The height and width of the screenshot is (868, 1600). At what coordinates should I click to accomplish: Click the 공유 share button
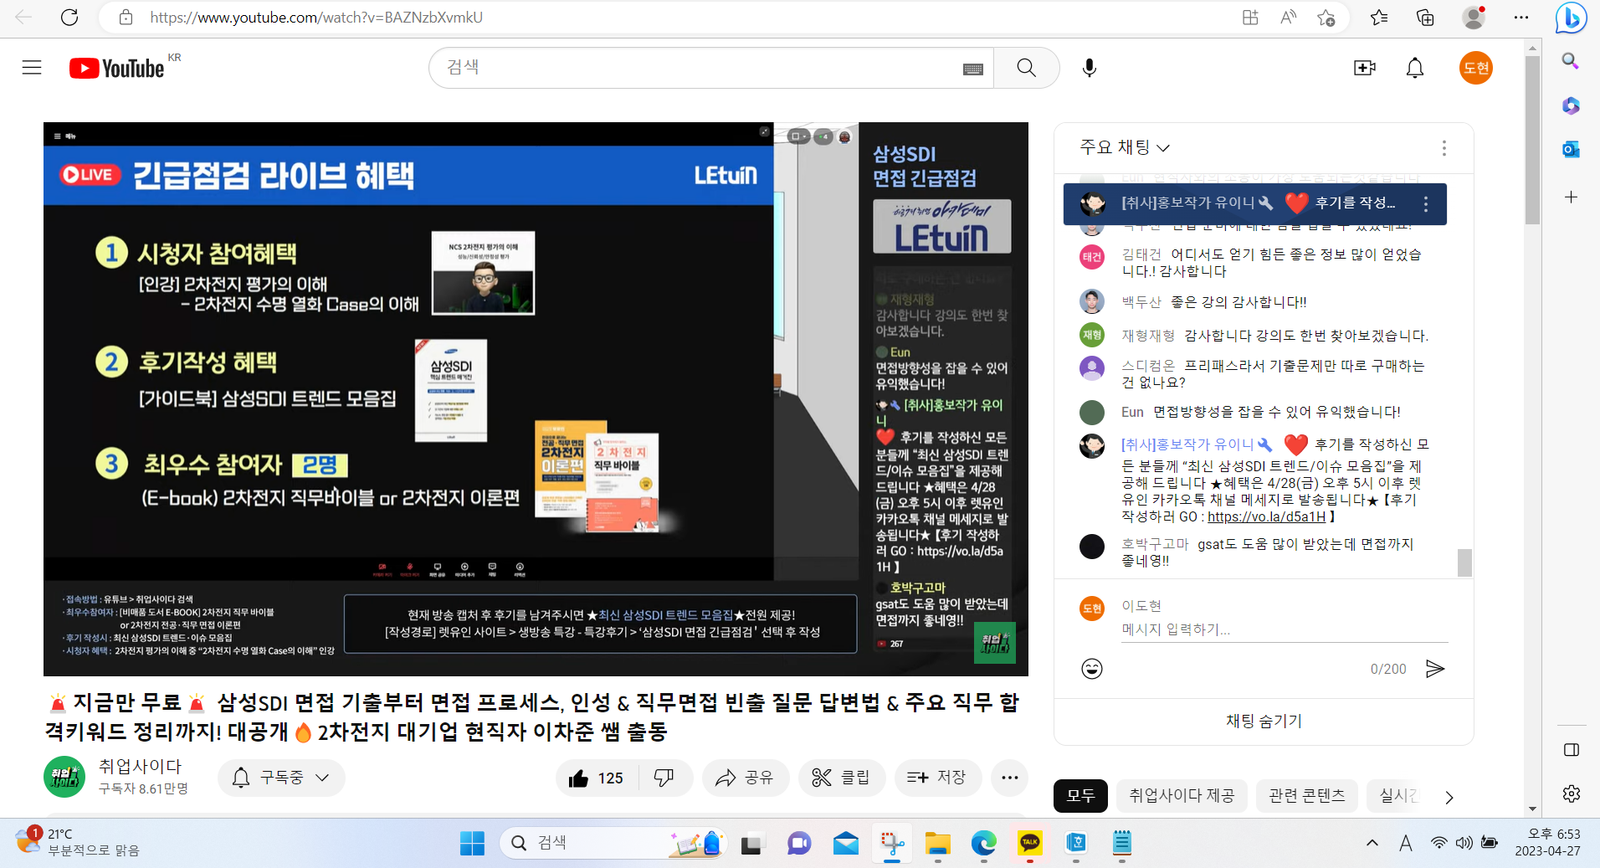[744, 778]
